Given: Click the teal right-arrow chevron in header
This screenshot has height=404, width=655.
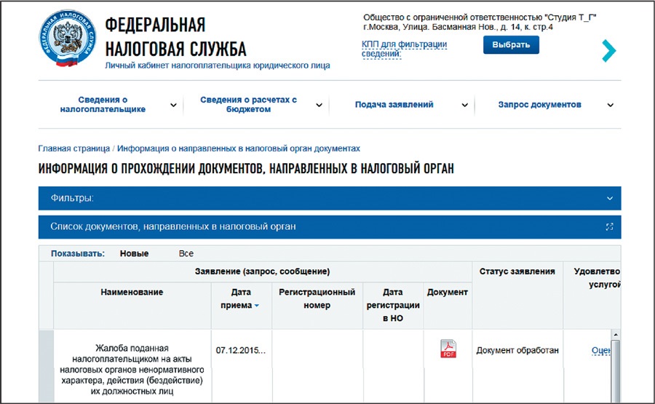Looking at the screenshot, I should [x=608, y=50].
